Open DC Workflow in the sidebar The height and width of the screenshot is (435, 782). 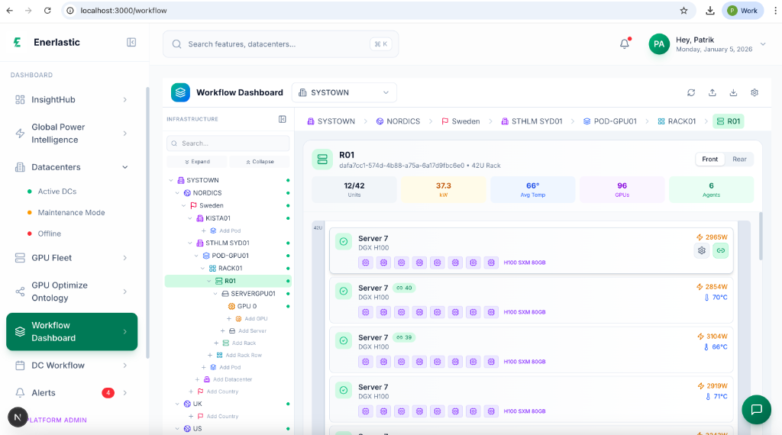click(x=72, y=366)
